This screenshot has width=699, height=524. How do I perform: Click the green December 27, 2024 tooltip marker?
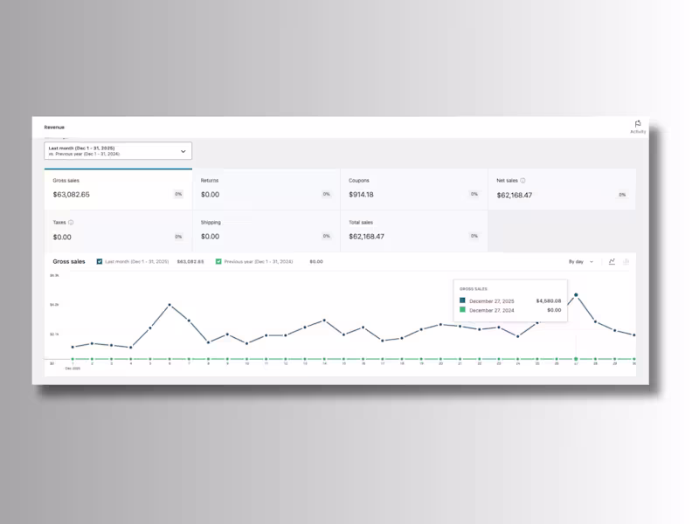coord(460,310)
